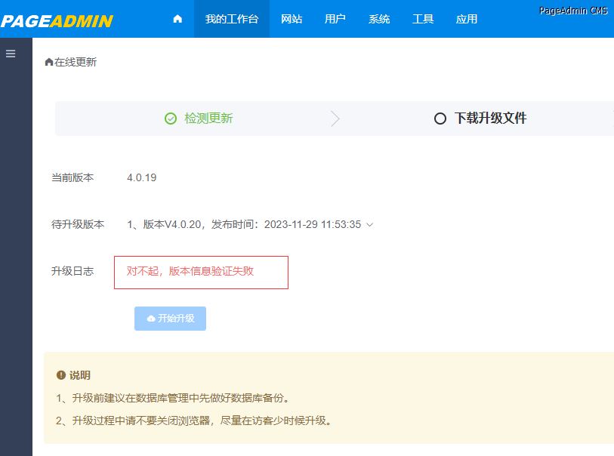Image resolution: width=614 pixels, height=456 pixels.
Task: Click the 开始升级 button
Action: tap(171, 319)
